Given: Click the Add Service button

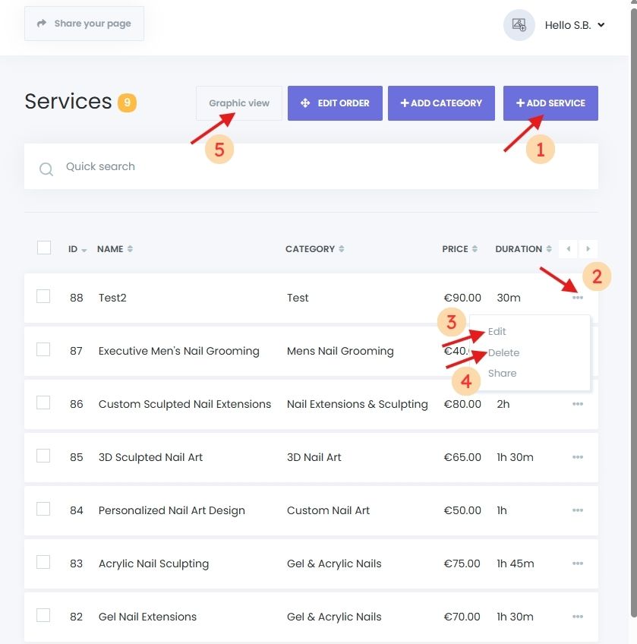Looking at the screenshot, I should [550, 103].
